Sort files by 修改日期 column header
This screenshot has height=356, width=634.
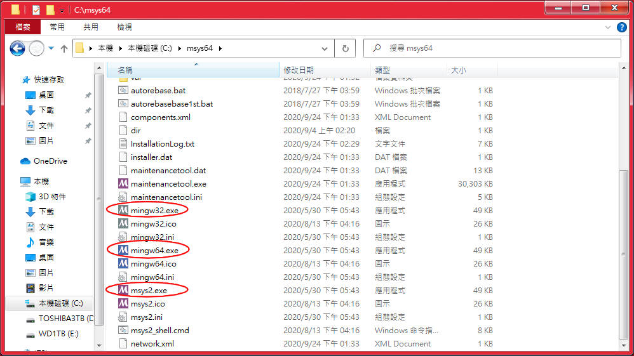pos(325,70)
